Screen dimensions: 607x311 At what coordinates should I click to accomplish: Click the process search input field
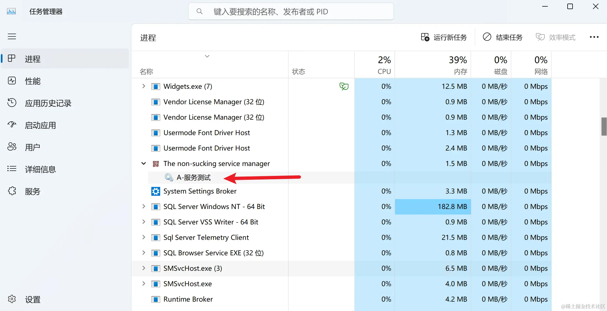coord(291,12)
